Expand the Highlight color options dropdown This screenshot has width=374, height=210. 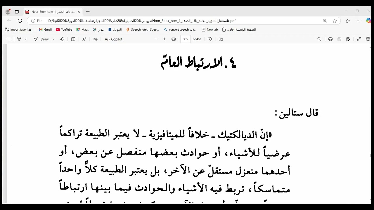coord(26,39)
